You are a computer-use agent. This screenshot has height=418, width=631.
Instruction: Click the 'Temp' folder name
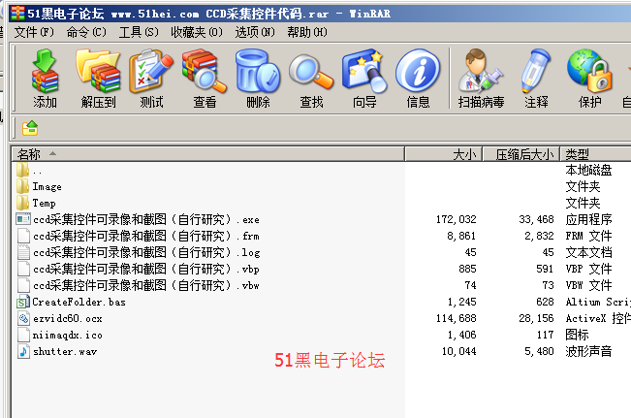pos(44,204)
